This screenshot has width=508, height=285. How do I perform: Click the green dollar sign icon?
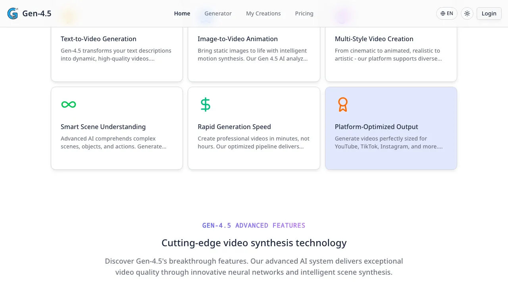click(205, 104)
